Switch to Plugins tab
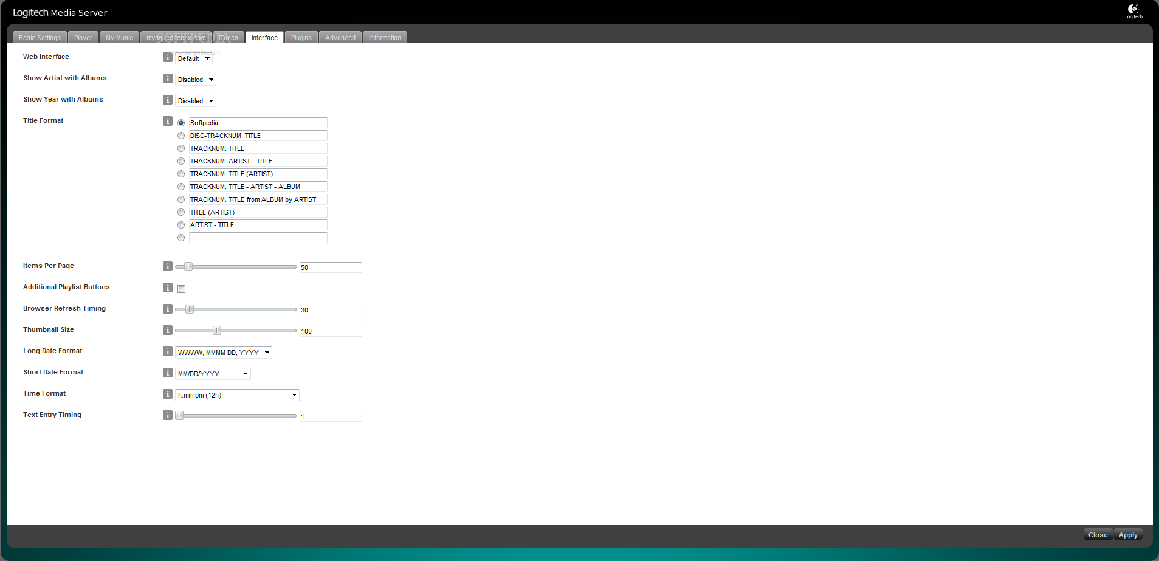 pos(301,38)
